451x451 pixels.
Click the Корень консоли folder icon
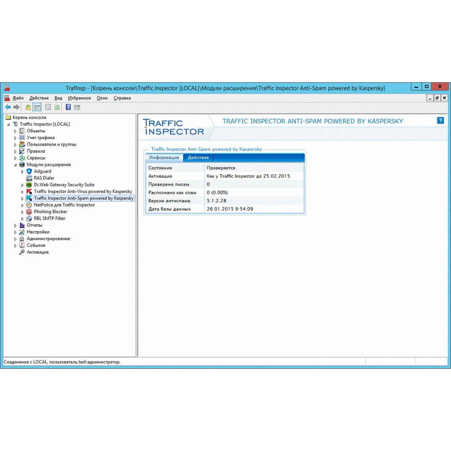click(8, 117)
